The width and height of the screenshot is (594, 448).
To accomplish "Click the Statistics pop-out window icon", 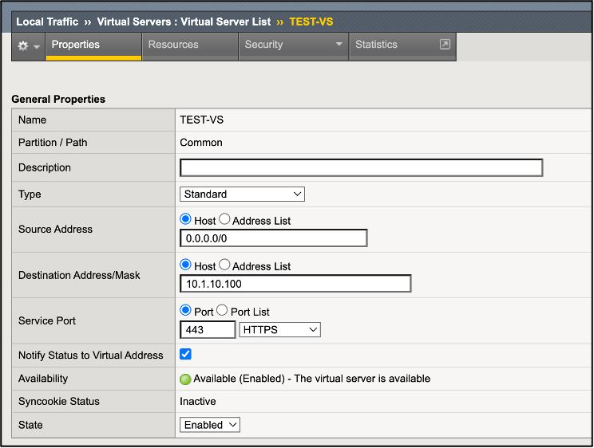I will (445, 45).
